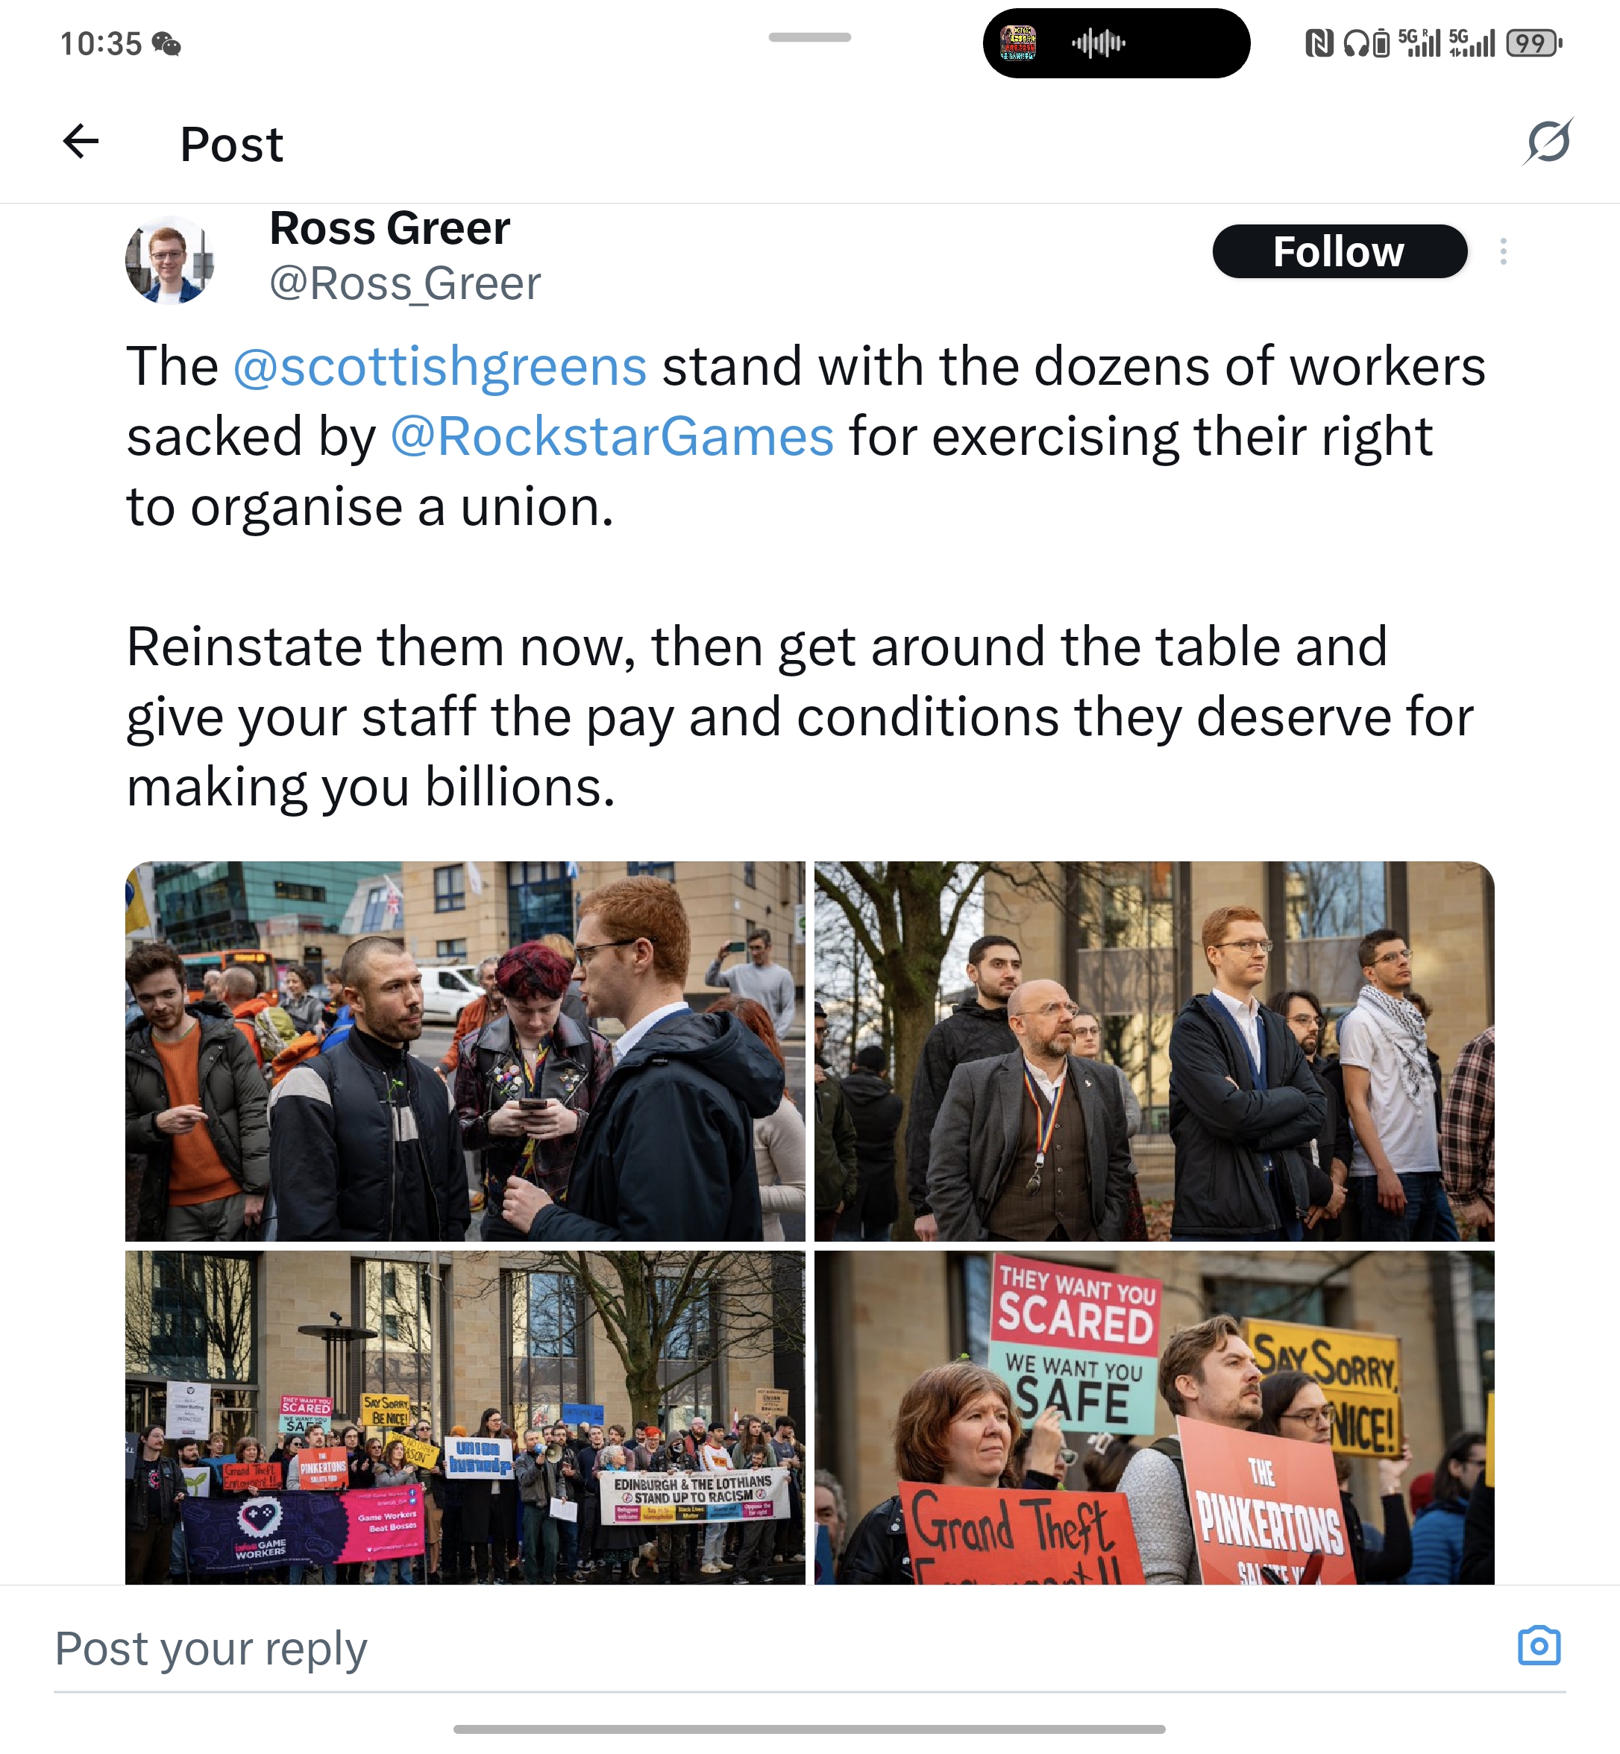Open the Grok icon at top right
1620x1754 pixels.
1547,141
